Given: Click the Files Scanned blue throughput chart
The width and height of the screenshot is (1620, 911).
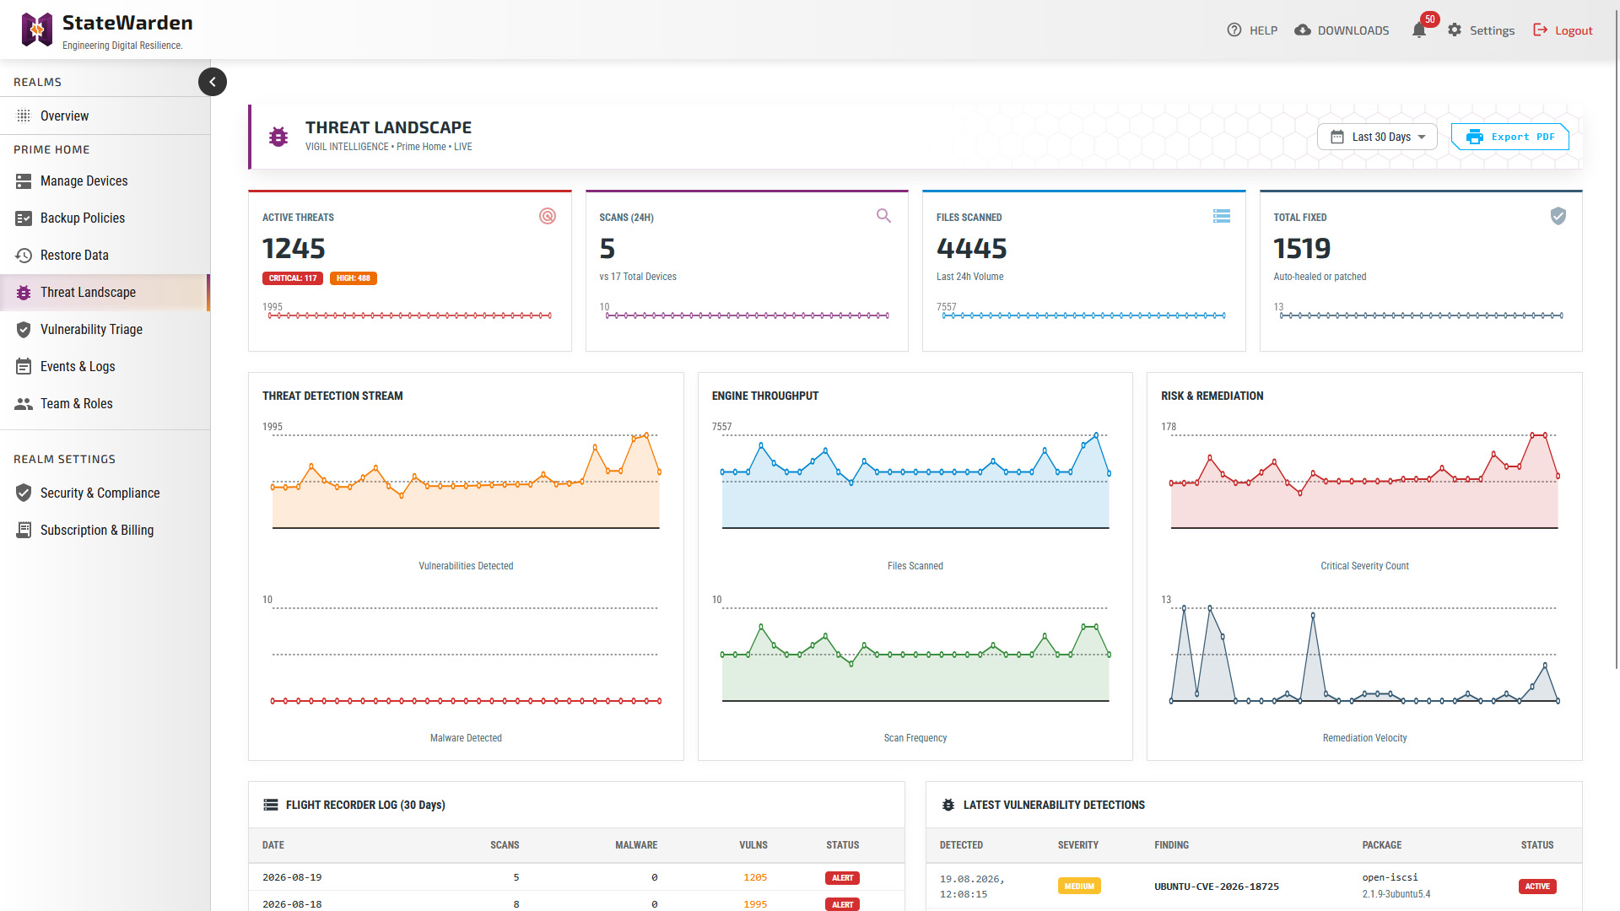Looking at the screenshot, I should pyautogui.click(x=915, y=481).
